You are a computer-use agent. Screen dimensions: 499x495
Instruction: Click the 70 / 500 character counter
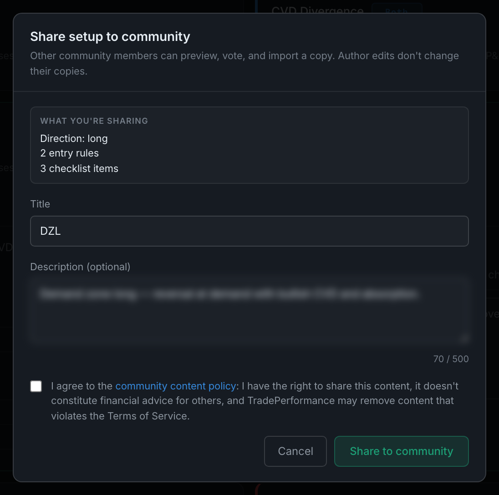coord(451,359)
